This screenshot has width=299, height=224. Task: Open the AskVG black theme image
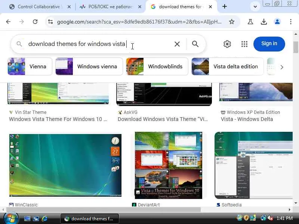point(164,94)
